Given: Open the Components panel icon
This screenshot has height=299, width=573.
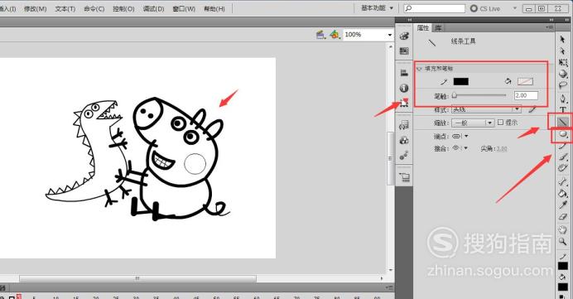Looking at the screenshot, I should point(404,141).
